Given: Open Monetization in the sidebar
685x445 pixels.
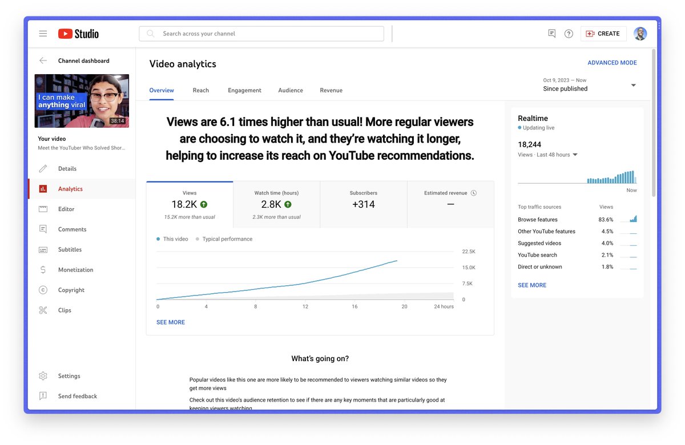Looking at the screenshot, I should coord(82,270).
